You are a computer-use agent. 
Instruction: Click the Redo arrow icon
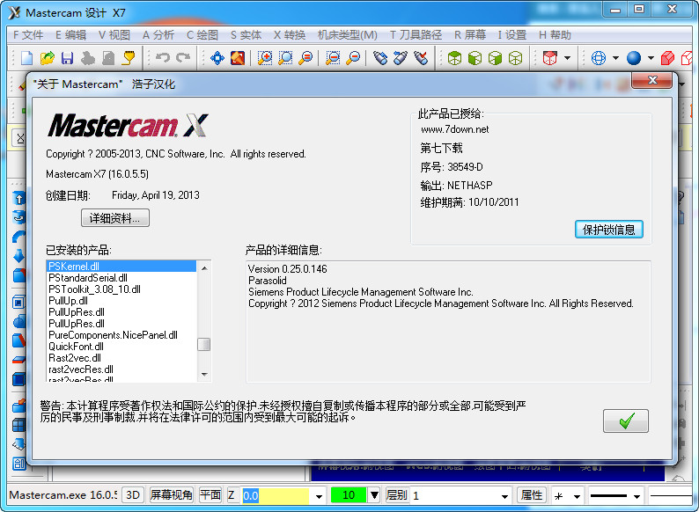point(183,57)
